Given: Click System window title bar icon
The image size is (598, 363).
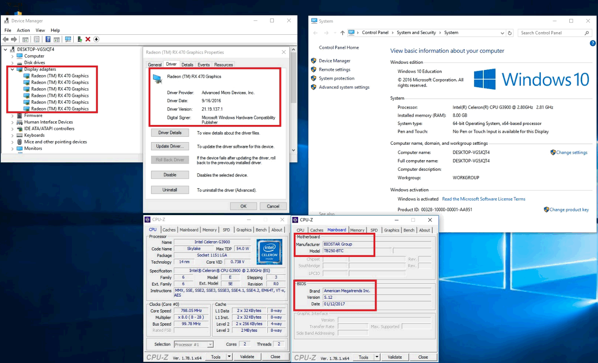Looking at the screenshot, I should pyautogui.click(x=314, y=21).
